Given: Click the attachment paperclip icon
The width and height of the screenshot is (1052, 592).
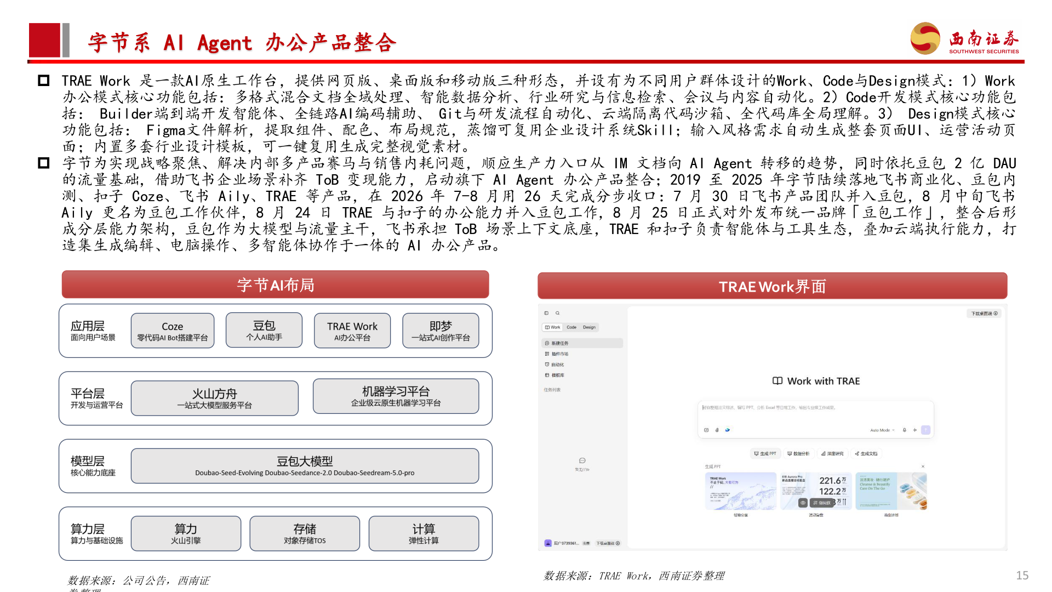Looking at the screenshot, I should 717,430.
